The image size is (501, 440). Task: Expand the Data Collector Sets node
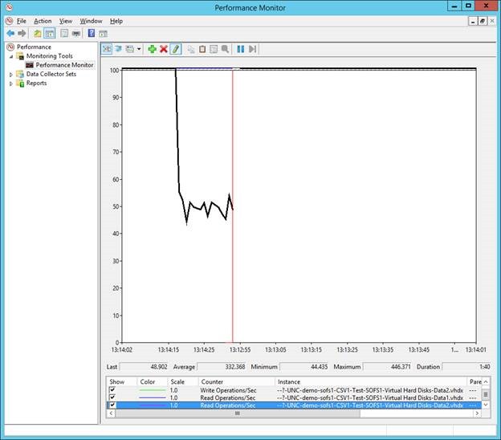click(11, 74)
